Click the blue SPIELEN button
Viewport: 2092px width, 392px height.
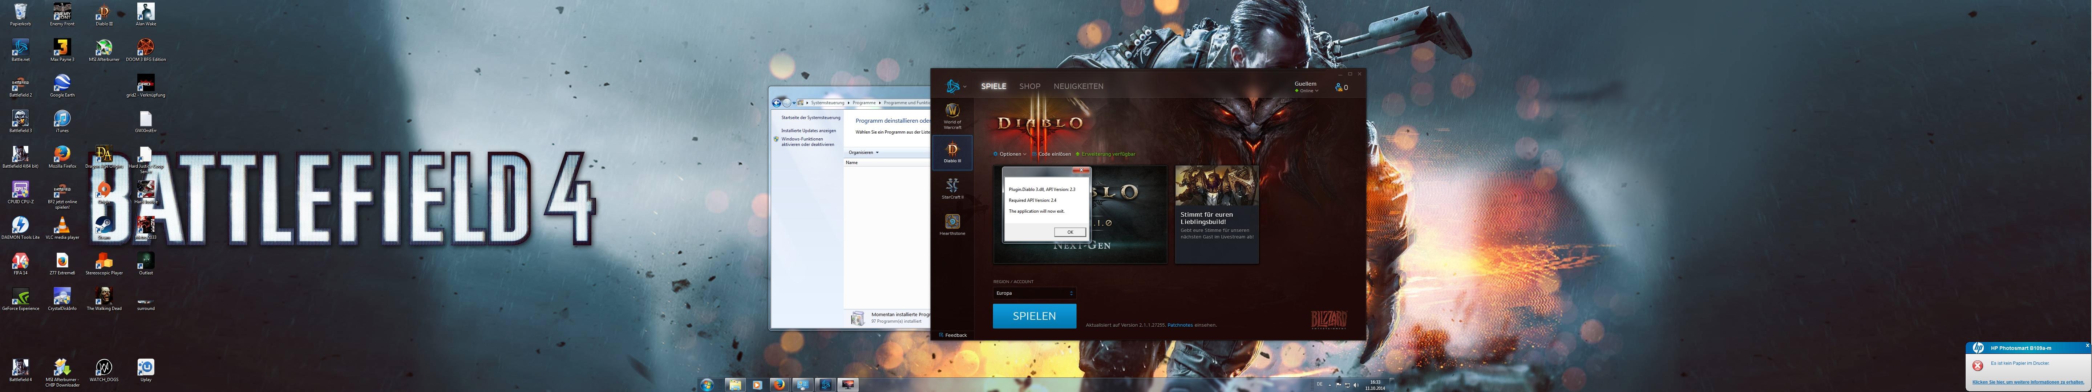click(1034, 316)
